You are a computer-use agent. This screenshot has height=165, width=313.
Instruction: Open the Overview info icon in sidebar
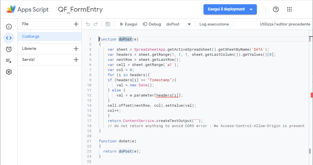pos(9,27)
